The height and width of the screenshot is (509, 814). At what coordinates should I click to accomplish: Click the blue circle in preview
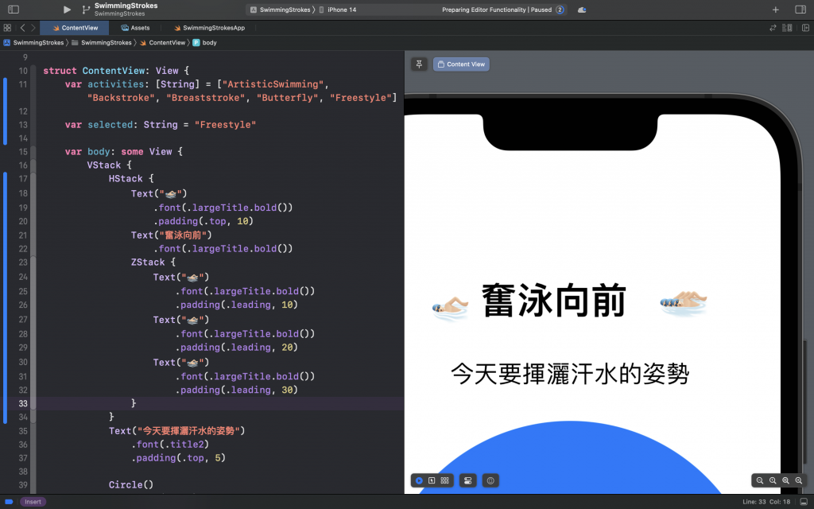point(570,457)
